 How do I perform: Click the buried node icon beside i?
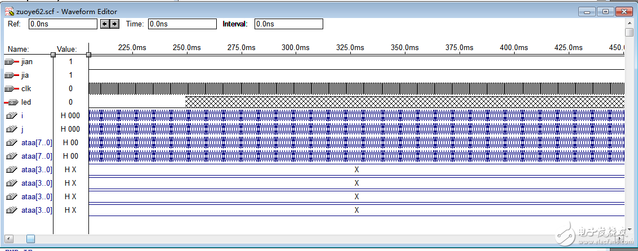coord(12,115)
